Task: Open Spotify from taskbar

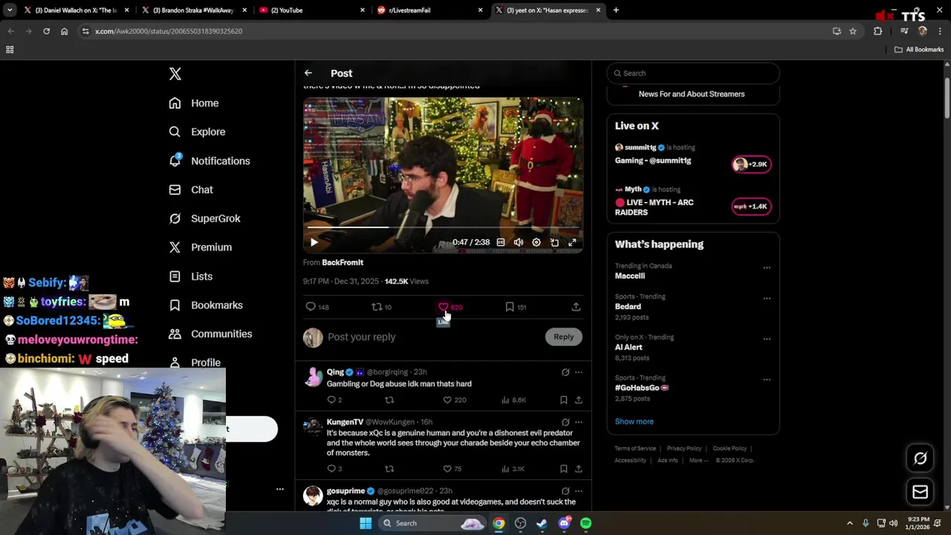Action: (x=586, y=523)
